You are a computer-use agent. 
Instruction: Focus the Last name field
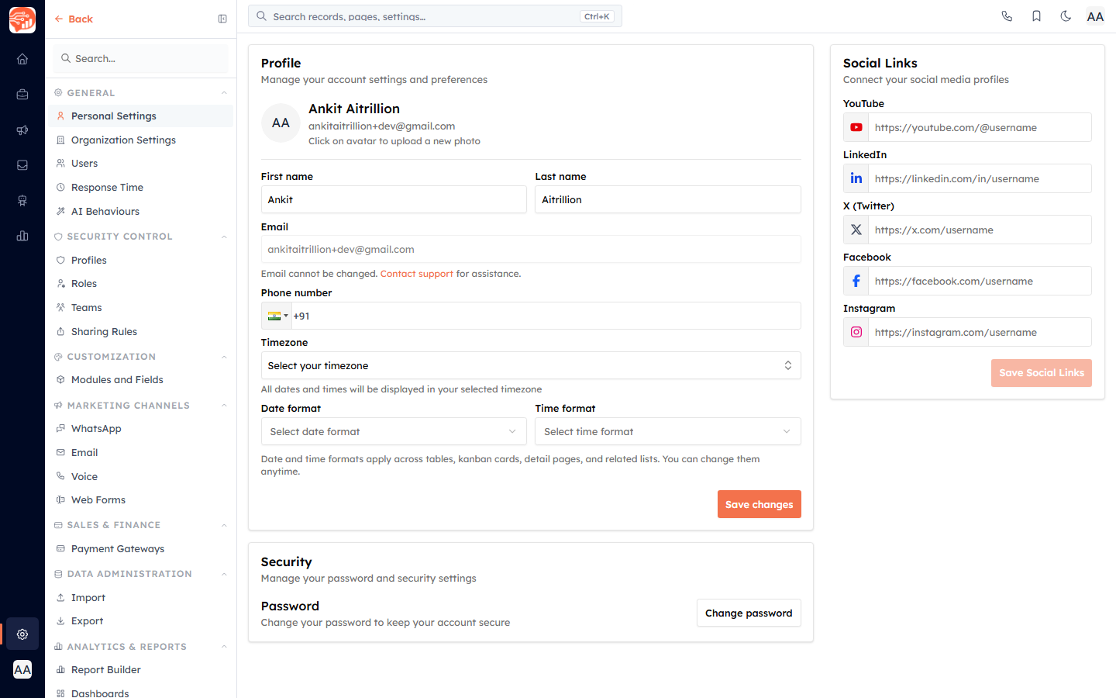[x=667, y=199]
